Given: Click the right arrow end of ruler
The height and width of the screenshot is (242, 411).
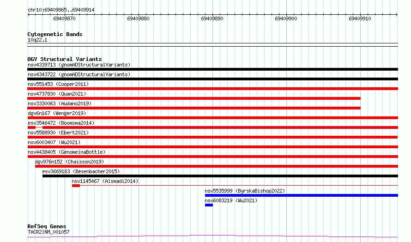Looking at the screenshot, I should [x=397, y=14].
